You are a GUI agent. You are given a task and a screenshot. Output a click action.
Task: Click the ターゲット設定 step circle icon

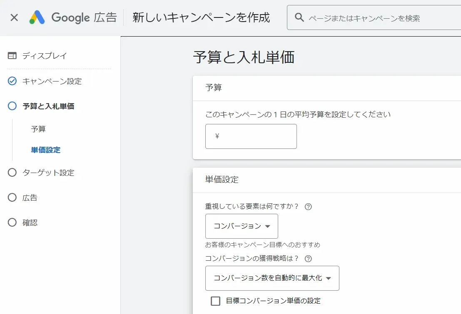pyautogui.click(x=12, y=173)
